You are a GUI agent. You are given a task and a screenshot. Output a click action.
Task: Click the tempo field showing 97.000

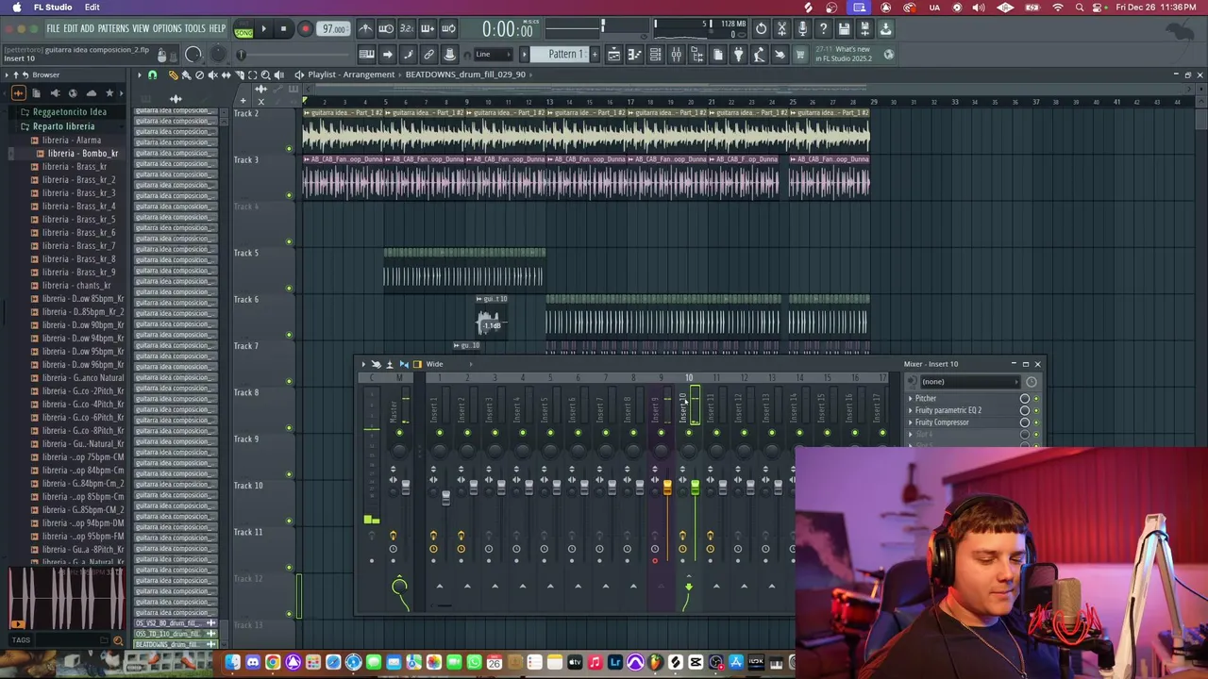click(x=333, y=28)
